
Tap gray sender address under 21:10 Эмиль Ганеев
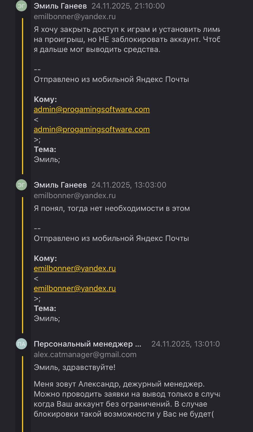coord(75,17)
